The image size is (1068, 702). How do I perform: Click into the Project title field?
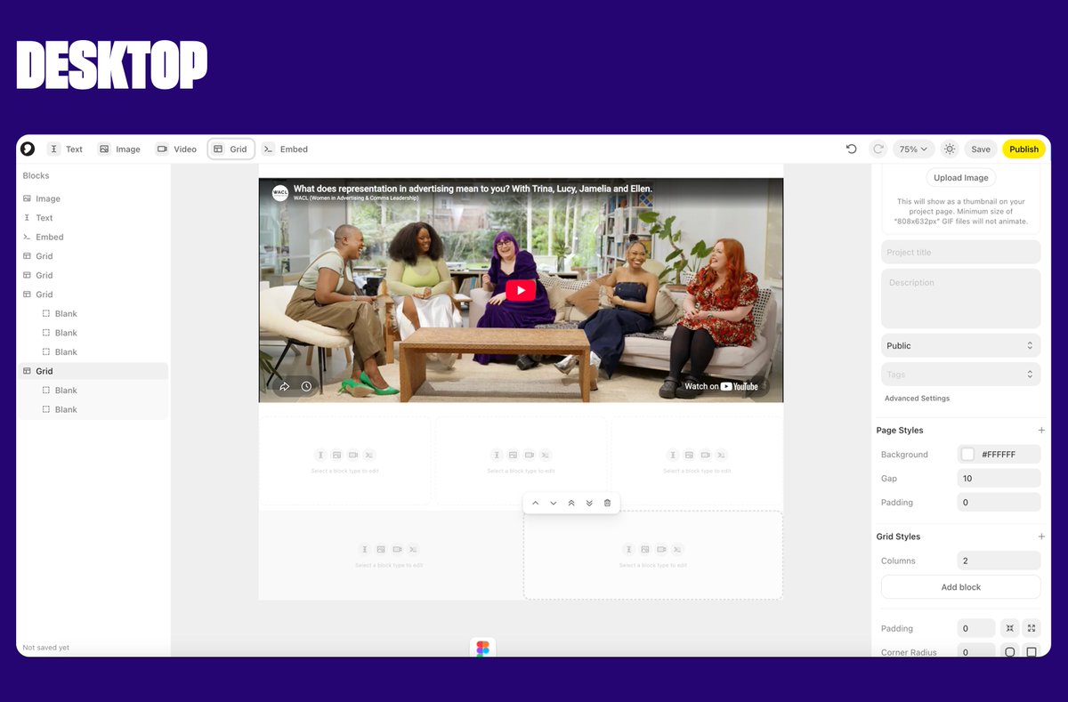(x=961, y=252)
